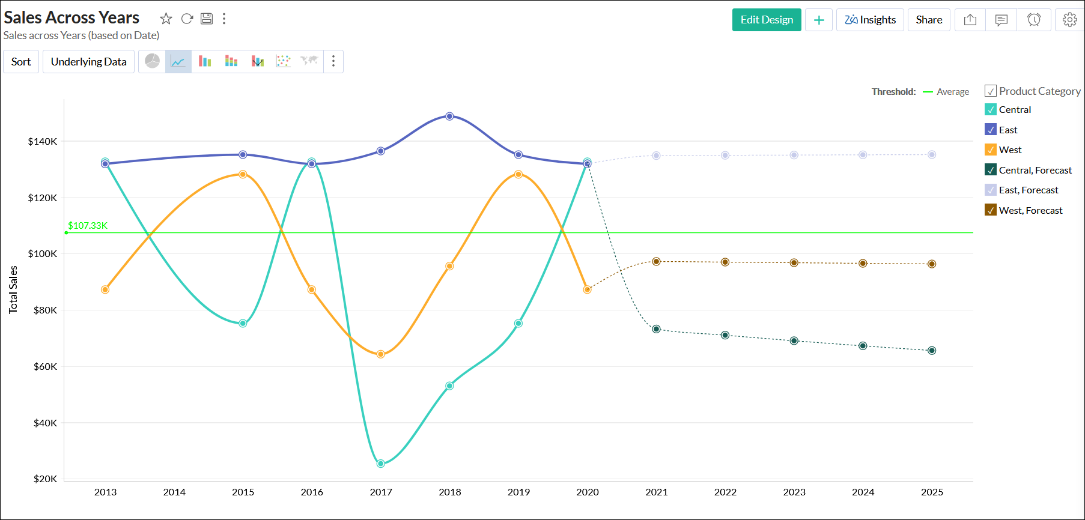This screenshot has height=520, width=1085.
Task: Select West Forecast point at 2021
Action: tap(657, 262)
